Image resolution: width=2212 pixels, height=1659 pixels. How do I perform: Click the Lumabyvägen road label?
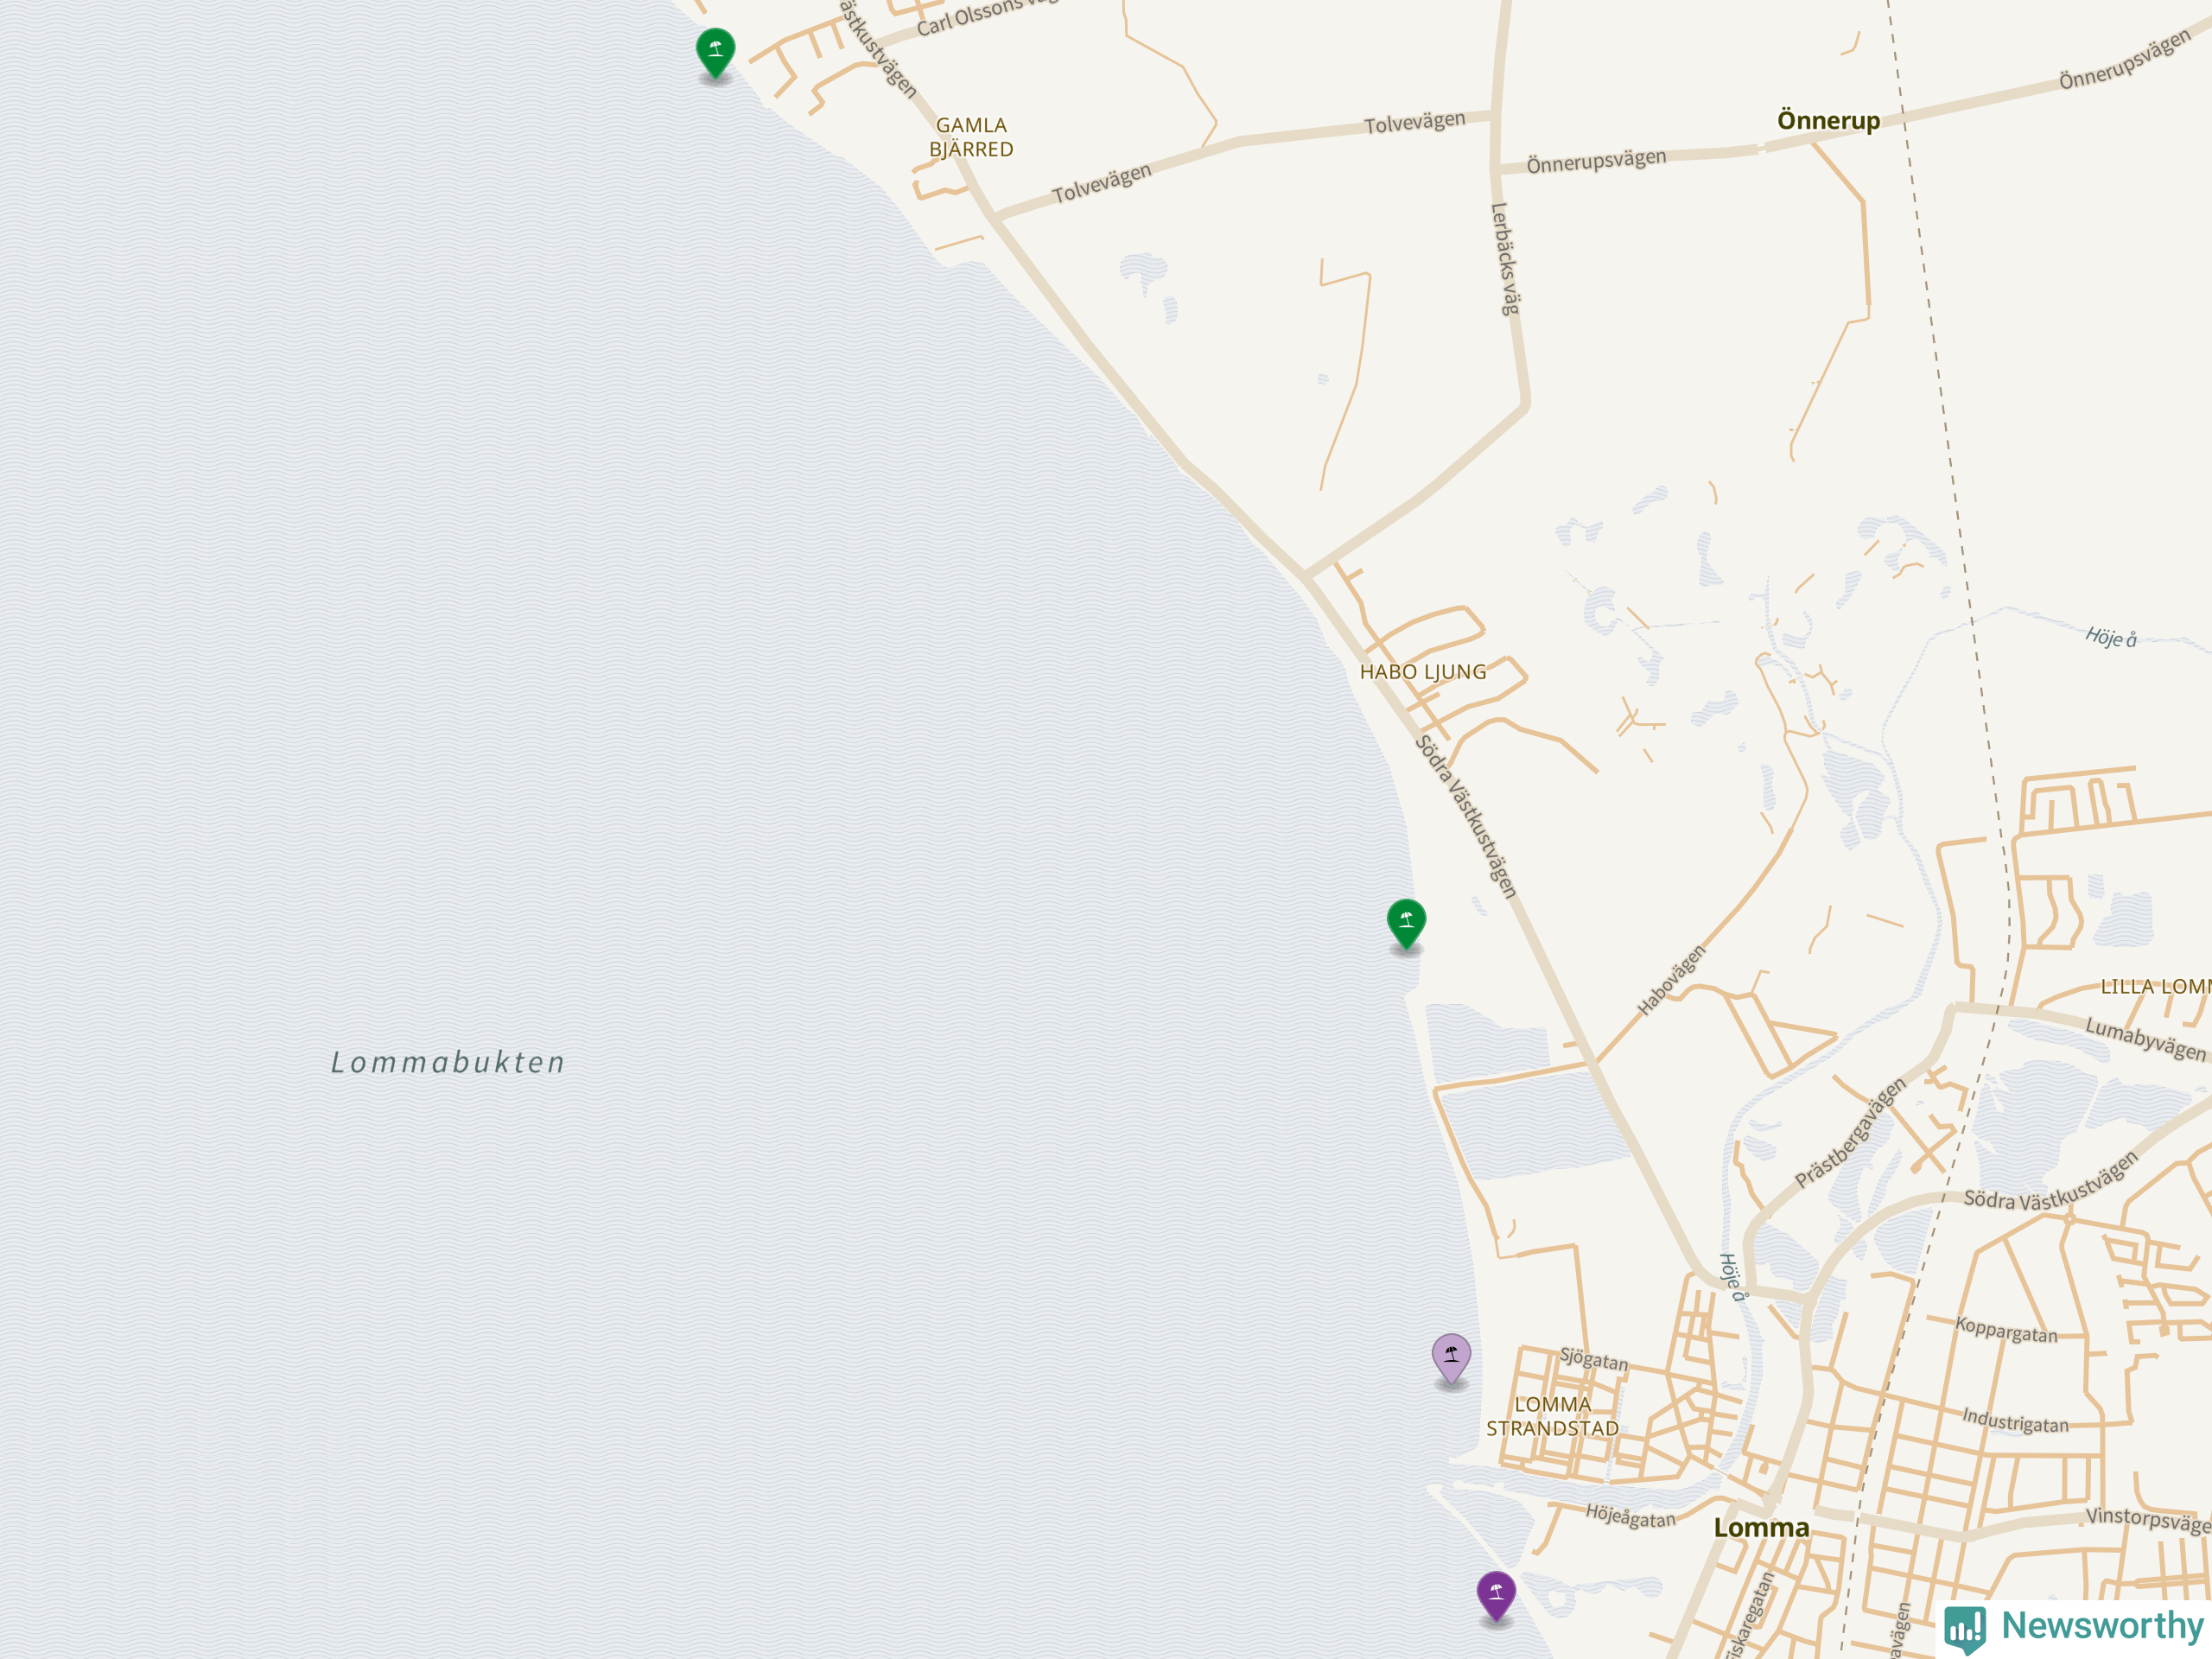2145,1039
